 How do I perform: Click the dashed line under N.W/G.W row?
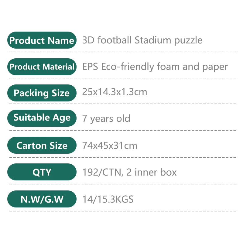(x=123, y=211)
